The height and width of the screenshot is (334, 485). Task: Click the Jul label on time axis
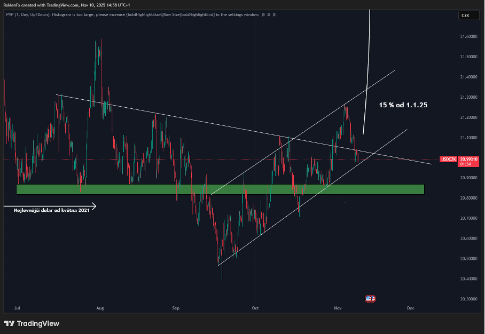[16, 308]
